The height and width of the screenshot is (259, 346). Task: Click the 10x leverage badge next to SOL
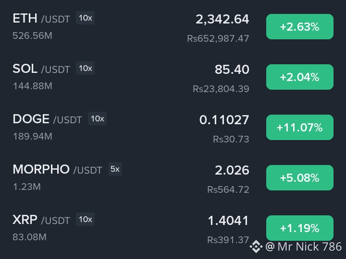click(x=86, y=68)
